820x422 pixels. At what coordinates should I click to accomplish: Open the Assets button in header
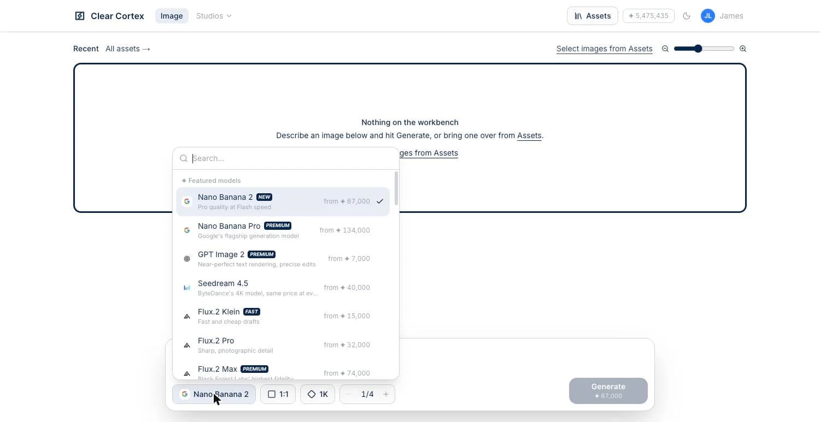593,16
